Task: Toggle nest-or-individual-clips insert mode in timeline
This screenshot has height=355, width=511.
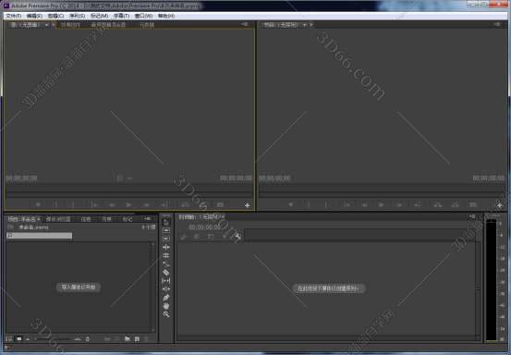Action: pyautogui.click(x=184, y=237)
